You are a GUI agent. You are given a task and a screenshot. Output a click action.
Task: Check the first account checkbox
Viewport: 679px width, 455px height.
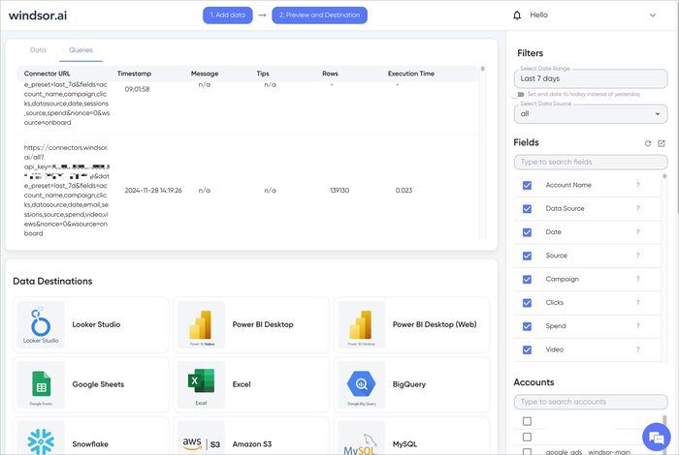527,421
